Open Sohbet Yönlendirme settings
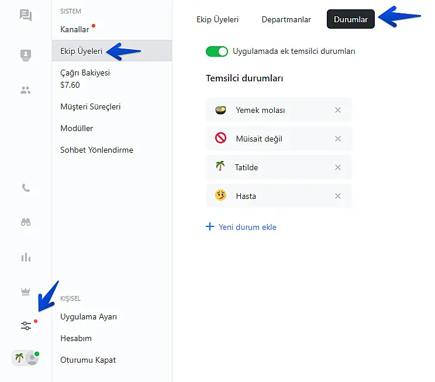 [x=96, y=150]
